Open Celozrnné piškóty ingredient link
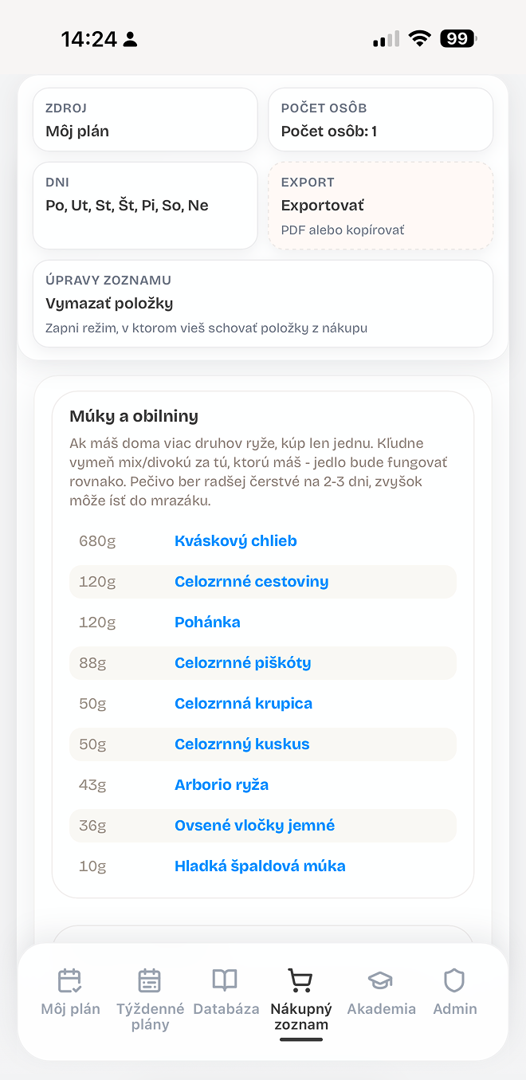The width and height of the screenshot is (526, 1080). (x=243, y=663)
